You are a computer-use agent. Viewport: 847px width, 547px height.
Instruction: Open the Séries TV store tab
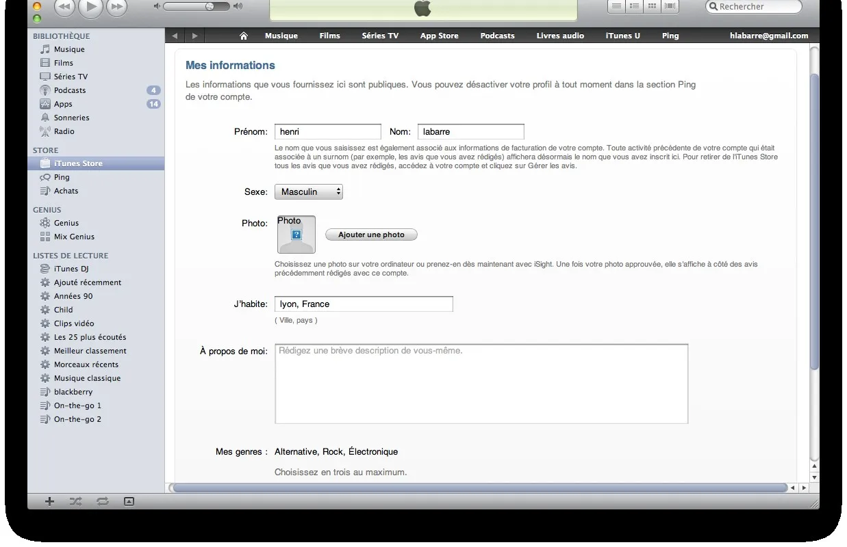380,36
